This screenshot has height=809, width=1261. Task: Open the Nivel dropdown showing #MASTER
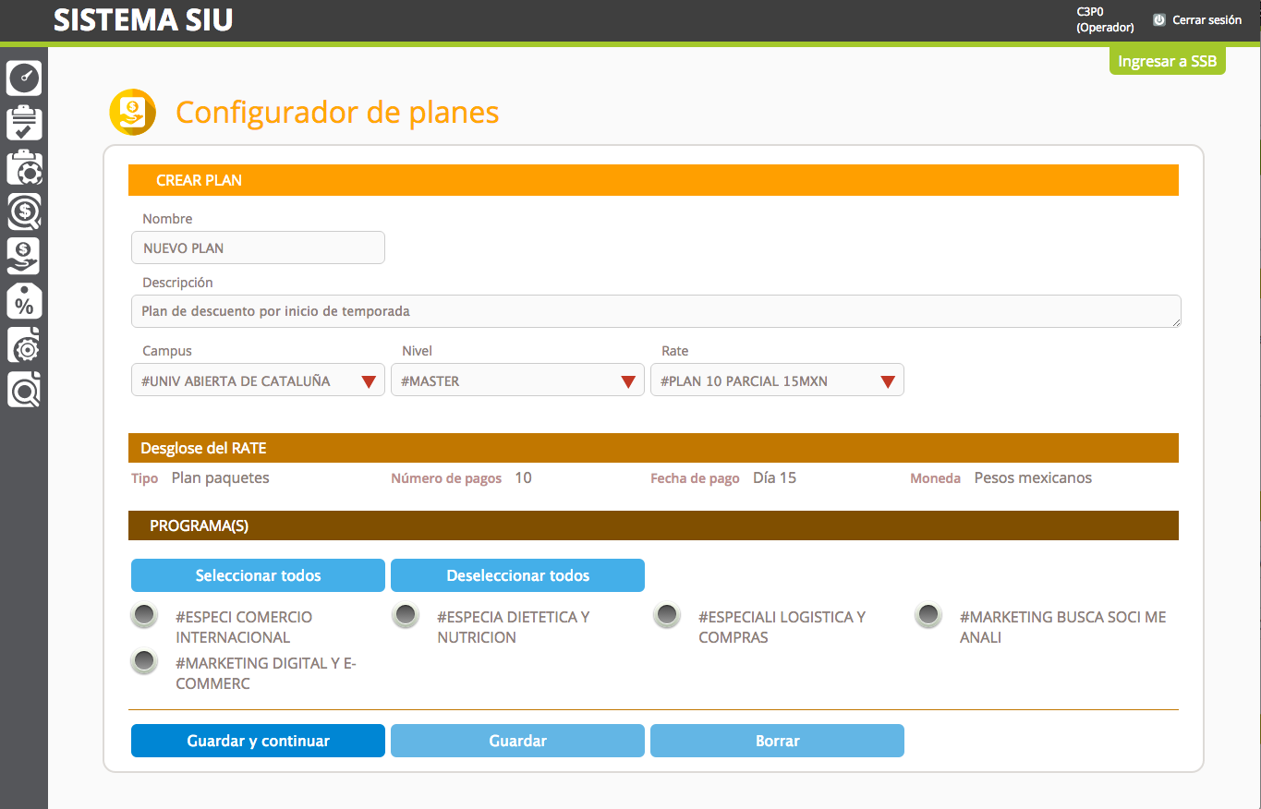click(x=517, y=380)
